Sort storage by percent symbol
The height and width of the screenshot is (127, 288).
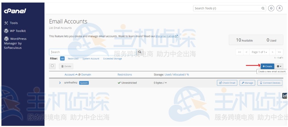188,74
